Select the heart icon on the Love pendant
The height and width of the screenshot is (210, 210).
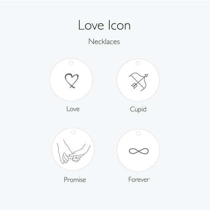tap(72, 81)
